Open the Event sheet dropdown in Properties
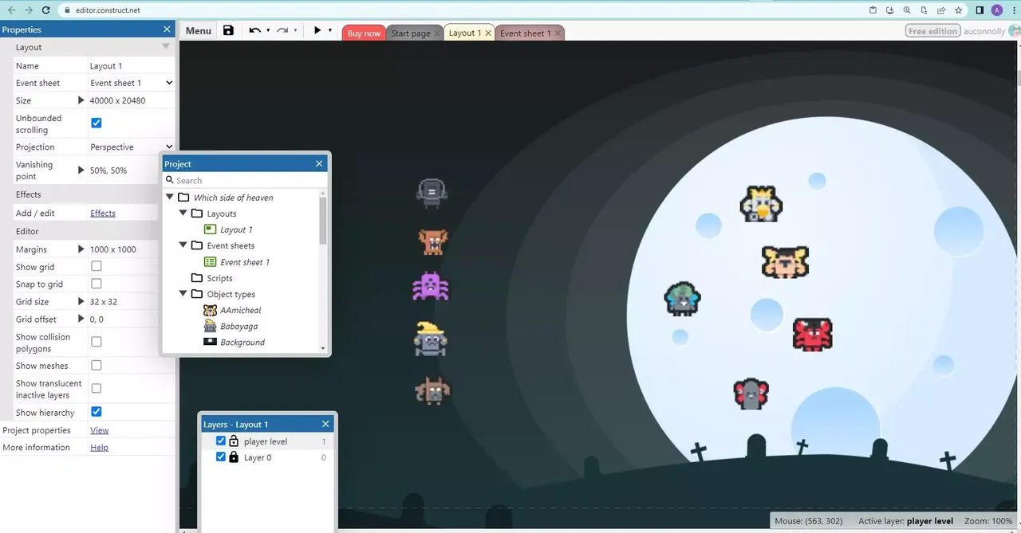Viewport: 1021px width, 533px height. point(131,83)
